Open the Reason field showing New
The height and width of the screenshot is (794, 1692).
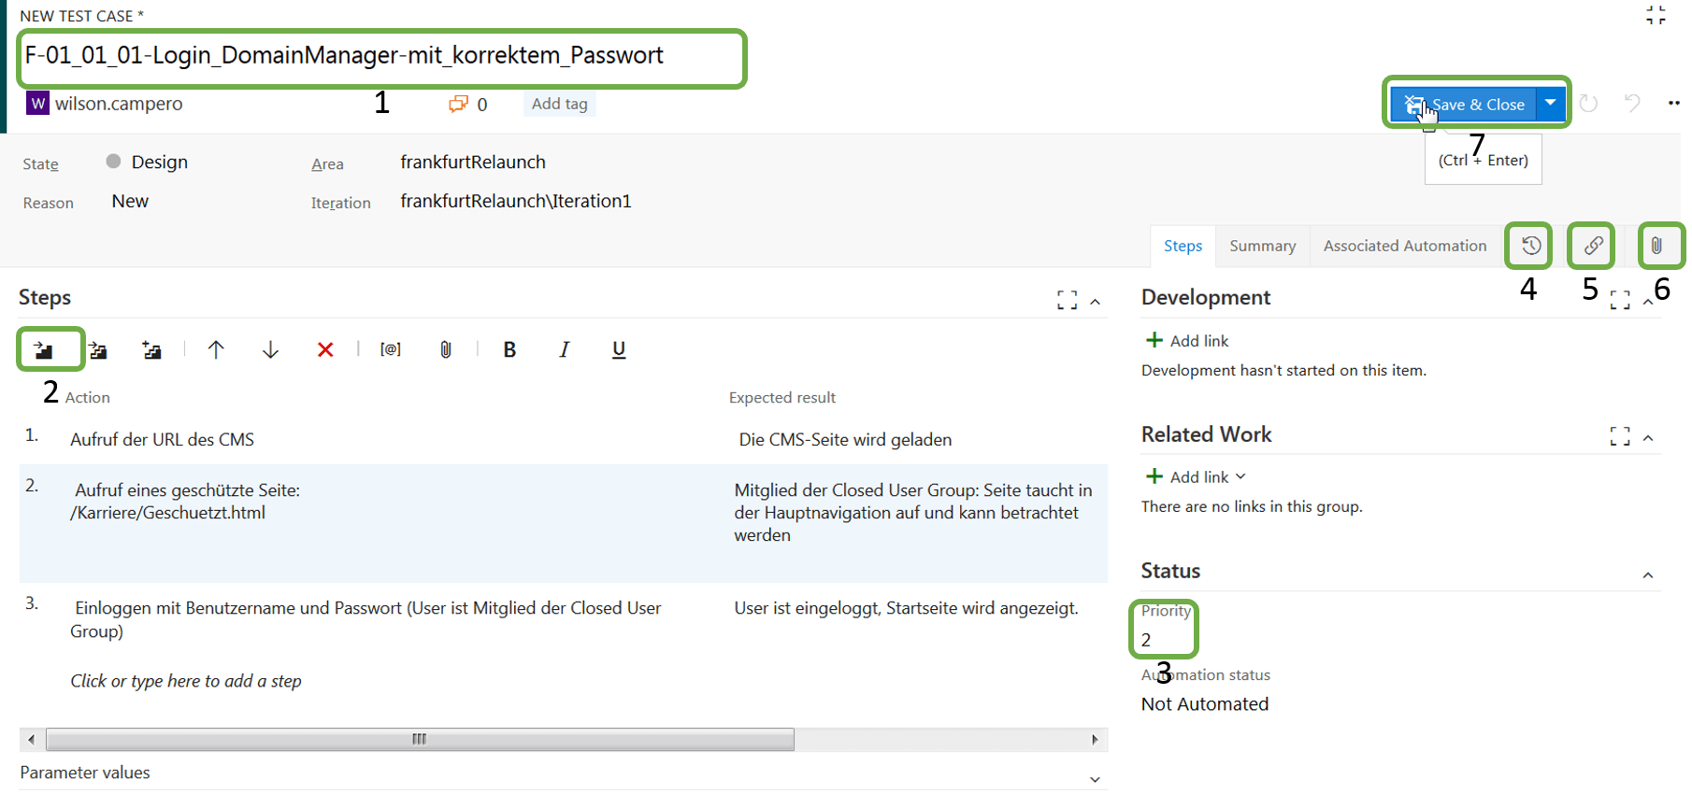[x=130, y=201]
